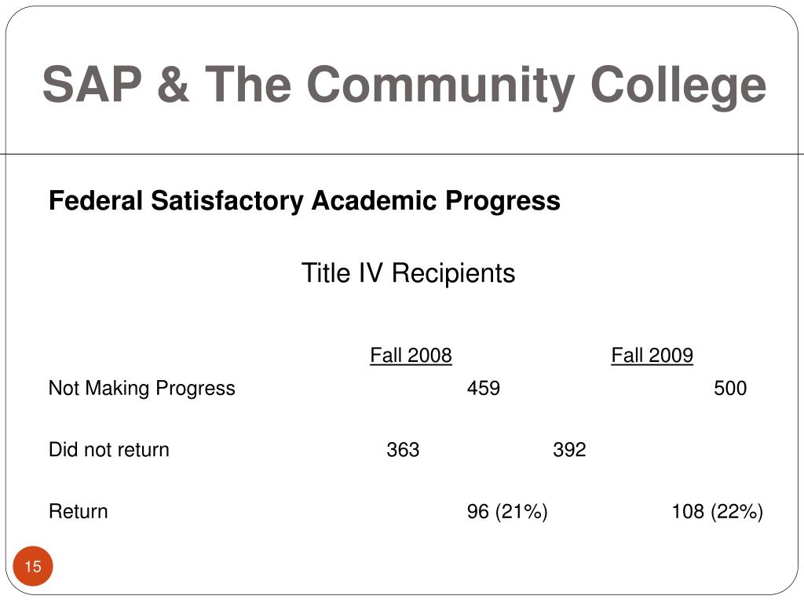Click the word Progress in bold heading
This screenshot has height=603, width=804.
502,201
